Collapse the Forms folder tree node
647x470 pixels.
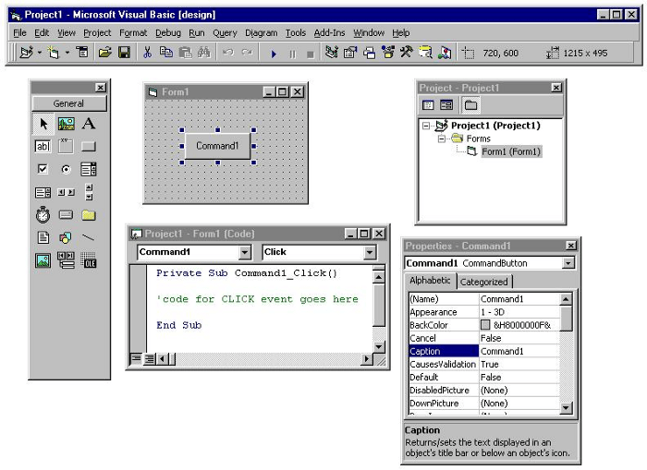(x=441, y=139)
